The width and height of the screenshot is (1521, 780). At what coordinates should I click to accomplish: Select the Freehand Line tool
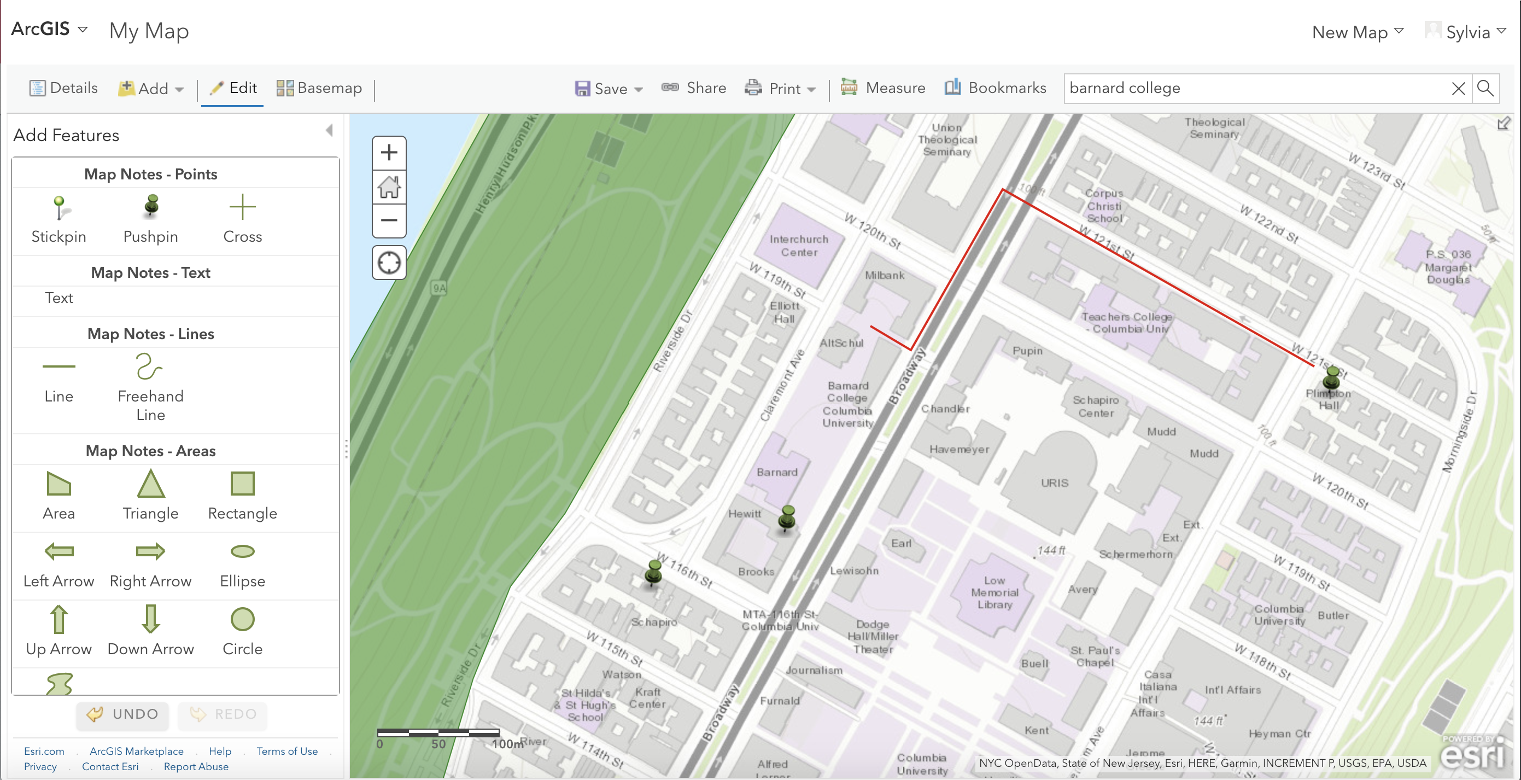150,387
